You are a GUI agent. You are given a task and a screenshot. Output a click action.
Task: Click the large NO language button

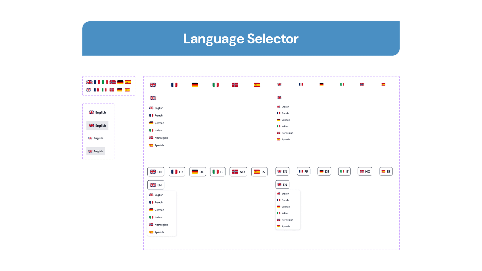[x=238, y=172]
